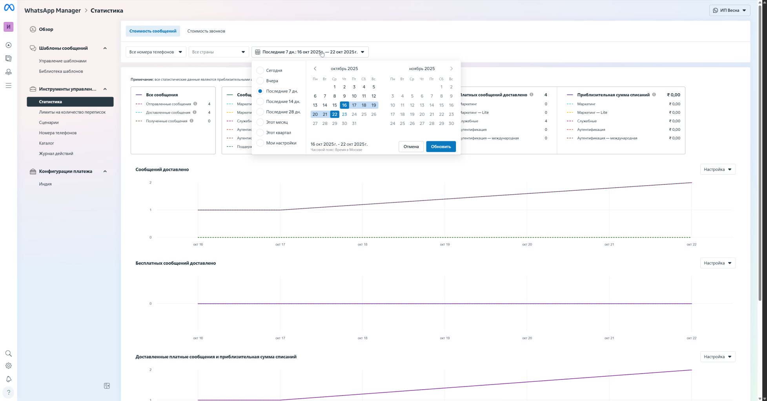Open the search icon in left rail
Viewport: 767px width, 401px height.
point(8,354)
